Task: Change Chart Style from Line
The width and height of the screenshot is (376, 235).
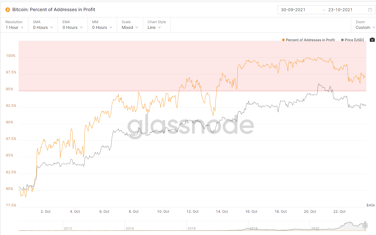Action: click(x=154, y=27)
